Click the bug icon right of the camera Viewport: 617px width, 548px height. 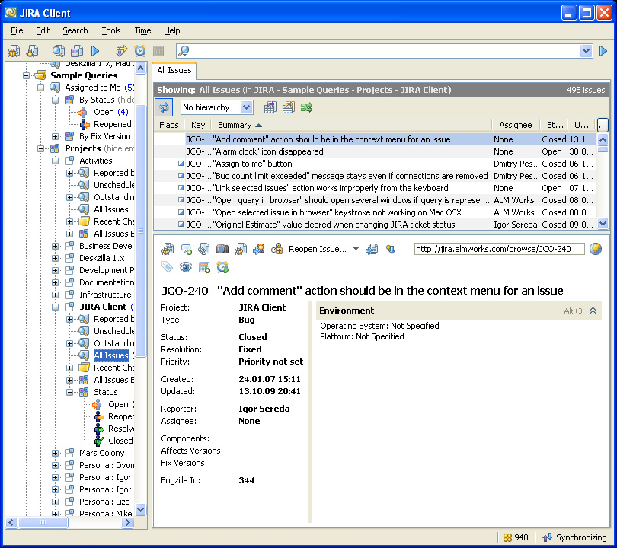tap(241, 249)
